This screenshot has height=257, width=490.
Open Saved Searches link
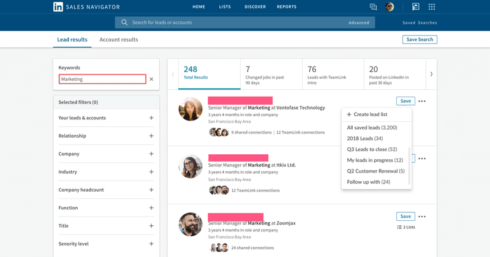(x=420, y=23)
